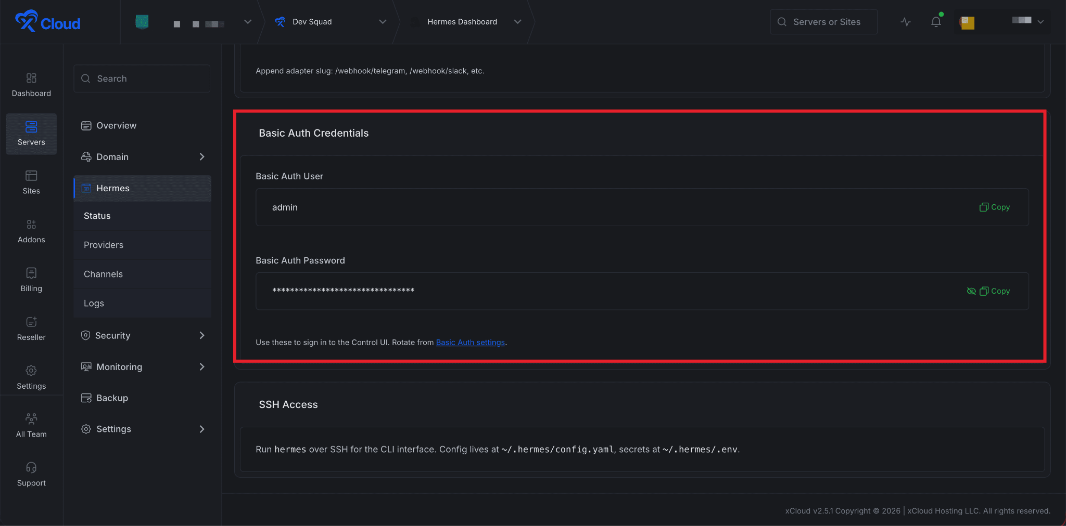Screen dimensions: 1066x526
Task: Open the activity monitor pulse icon
Action: [x=905, y=22]
